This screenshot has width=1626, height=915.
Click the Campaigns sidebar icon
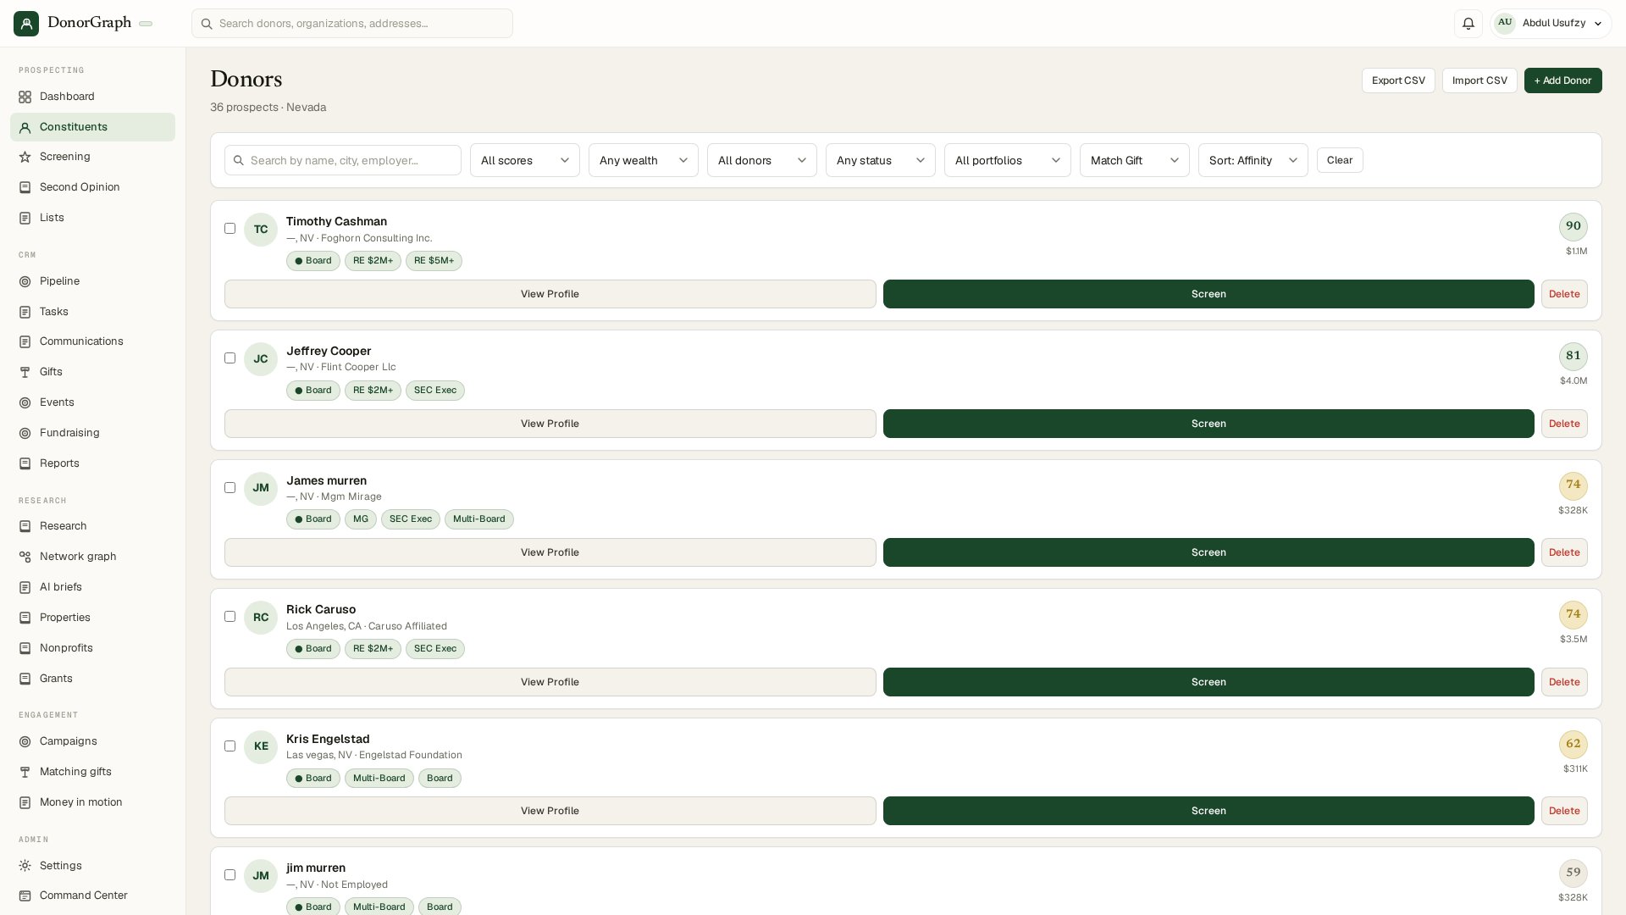click(x=25, y=741)
